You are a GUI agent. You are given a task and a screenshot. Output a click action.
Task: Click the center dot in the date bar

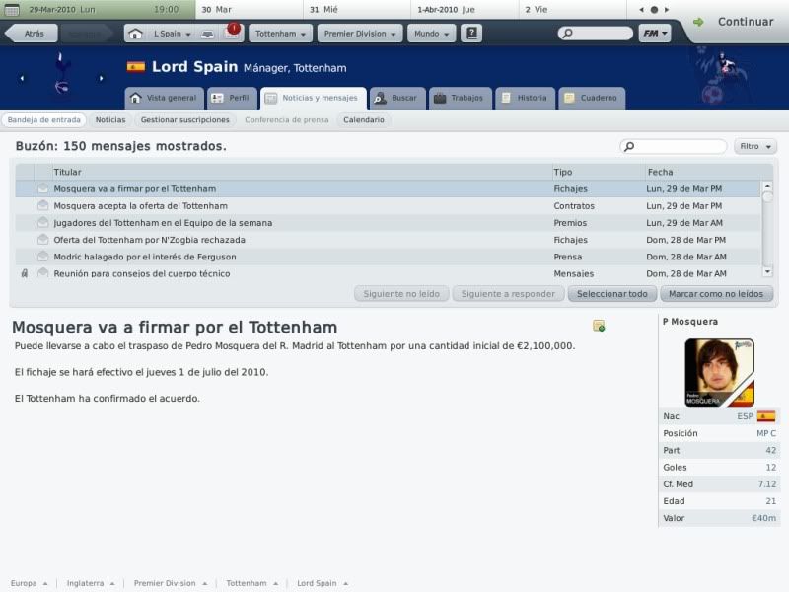[x=654, y=10]
